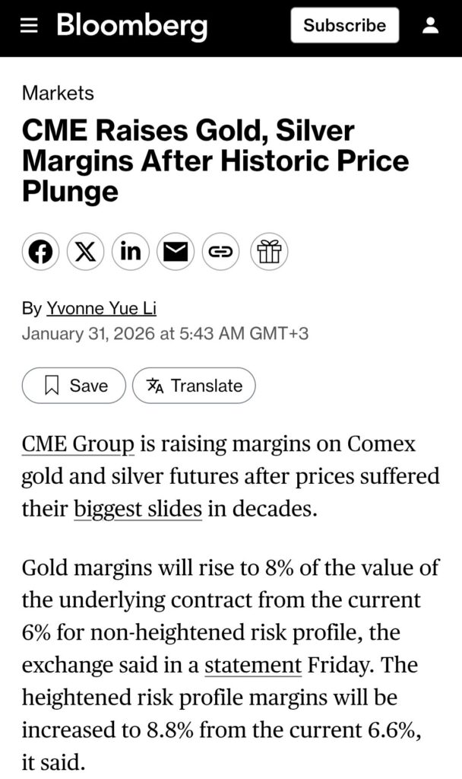Screen dimensions: 462x779
Task: Open author Yvonne Yue Li's page
Action: tap(101, 308)
